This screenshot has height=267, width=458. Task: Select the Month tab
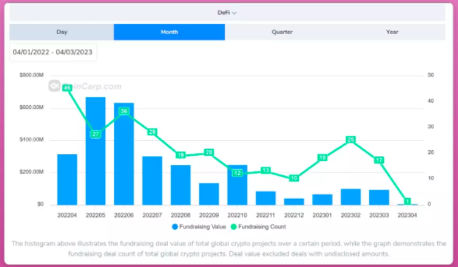[169, 32]
